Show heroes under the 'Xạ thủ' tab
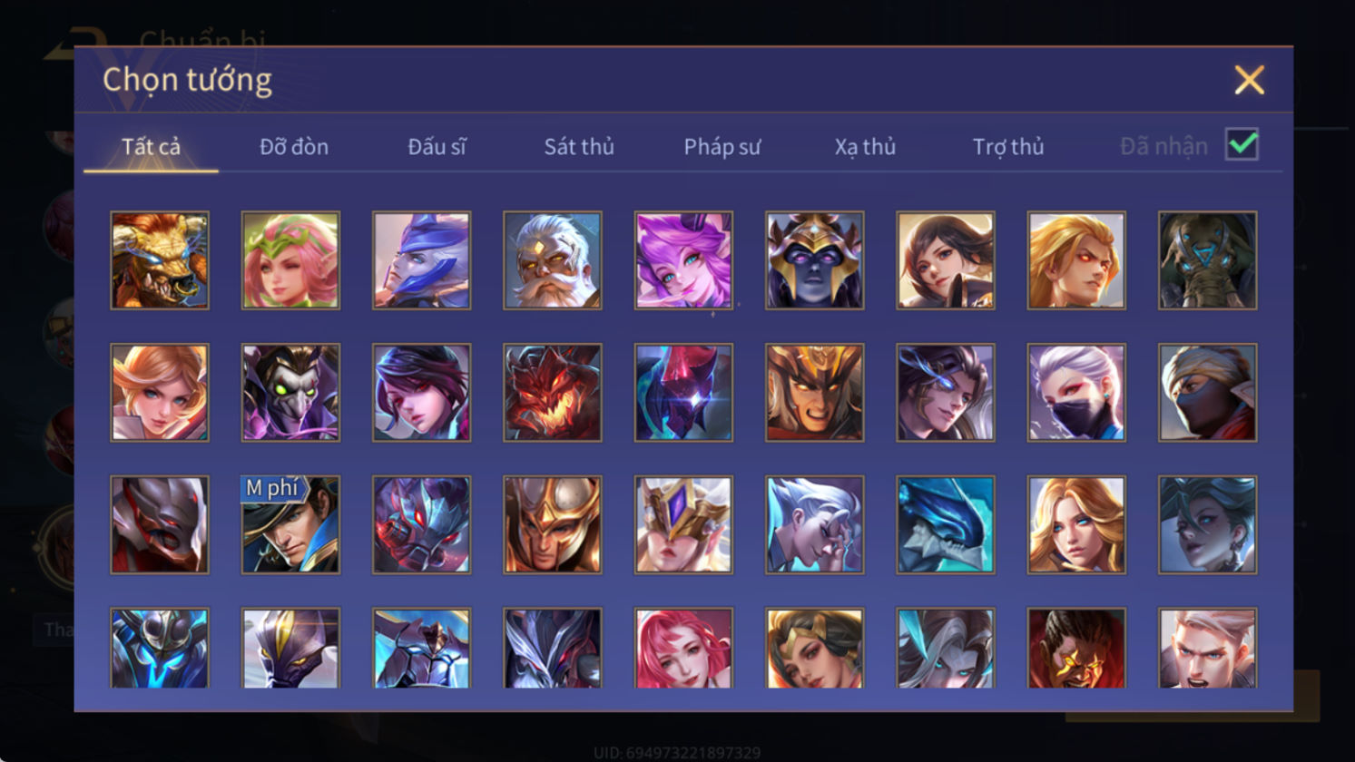The image size is (1355, 762). pos(865,146)
